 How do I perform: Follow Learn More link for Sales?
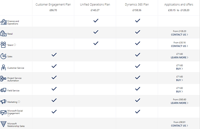point(179,58)
